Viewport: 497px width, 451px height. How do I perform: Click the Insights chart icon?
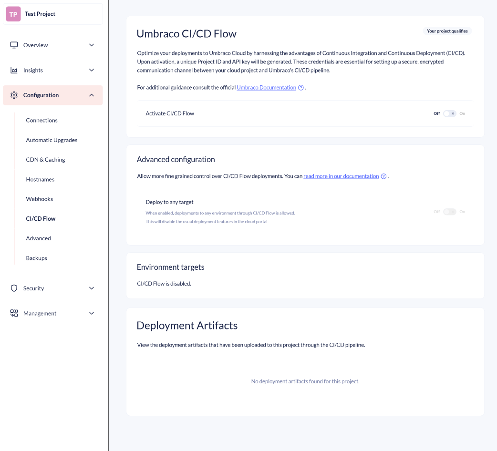pos(14,70)
